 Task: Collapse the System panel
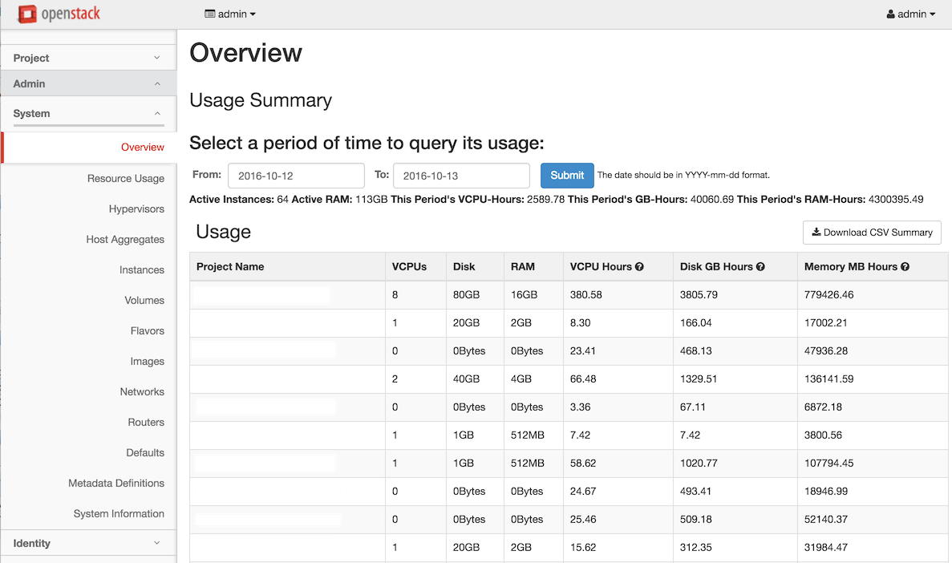[88, 114]
